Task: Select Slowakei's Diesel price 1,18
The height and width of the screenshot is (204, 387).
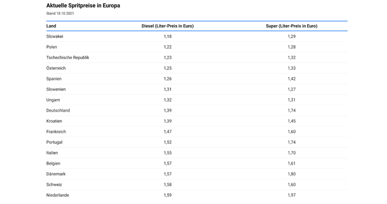Action: coord(168,36)
